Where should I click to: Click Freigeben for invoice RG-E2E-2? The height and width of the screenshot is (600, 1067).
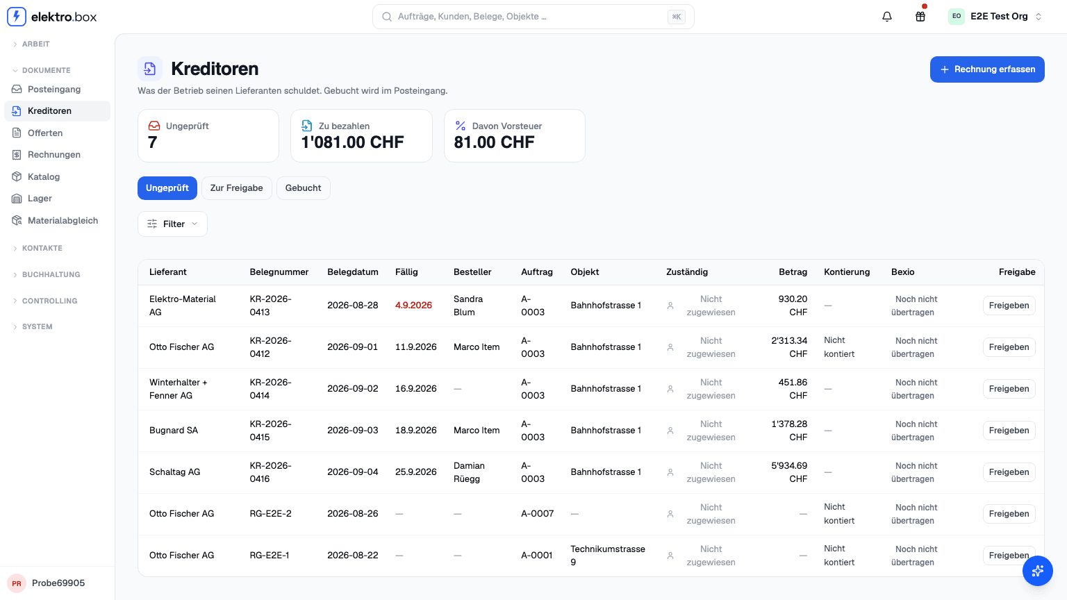pyautogui.click(x=1009, y=514)
